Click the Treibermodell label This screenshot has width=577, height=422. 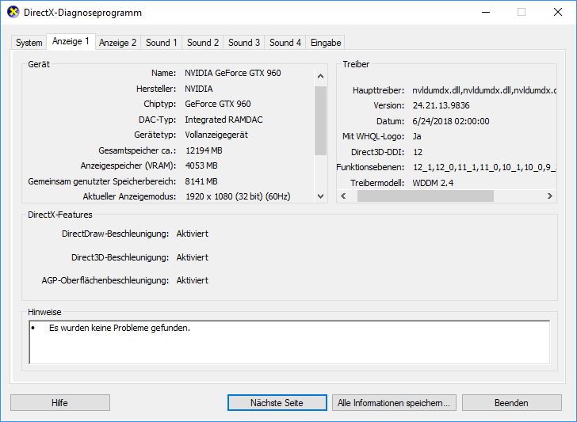(x=377, y=183)
